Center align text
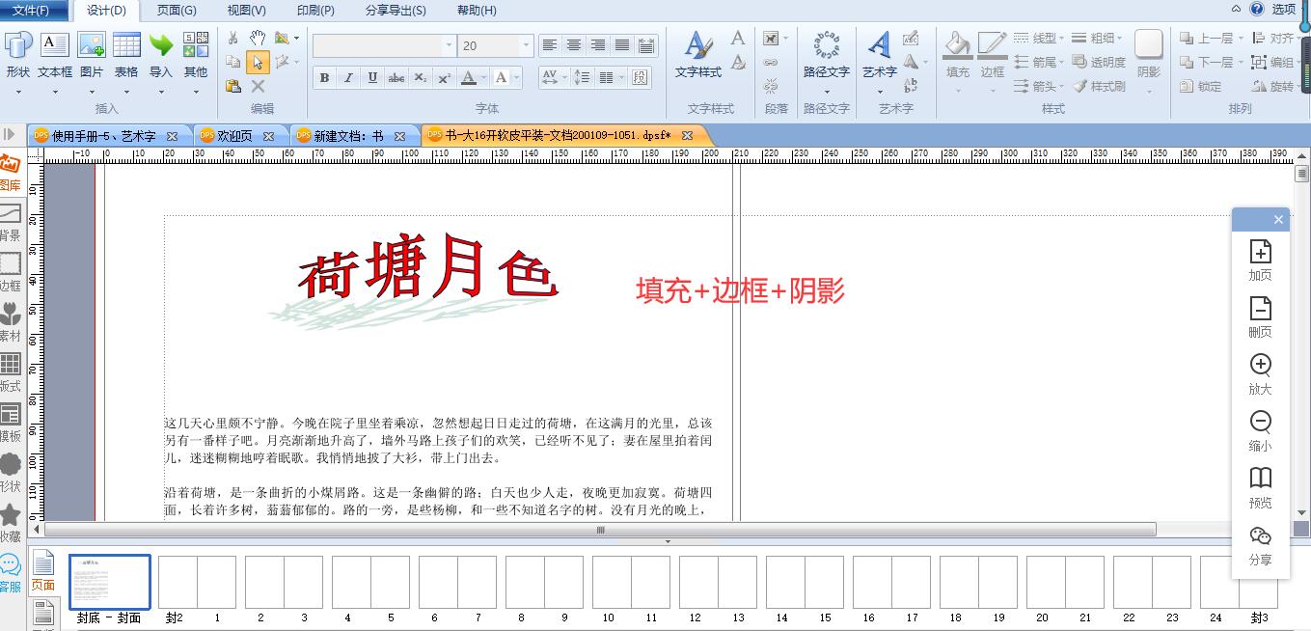The image size is (1311, 631). pos(574,45)
